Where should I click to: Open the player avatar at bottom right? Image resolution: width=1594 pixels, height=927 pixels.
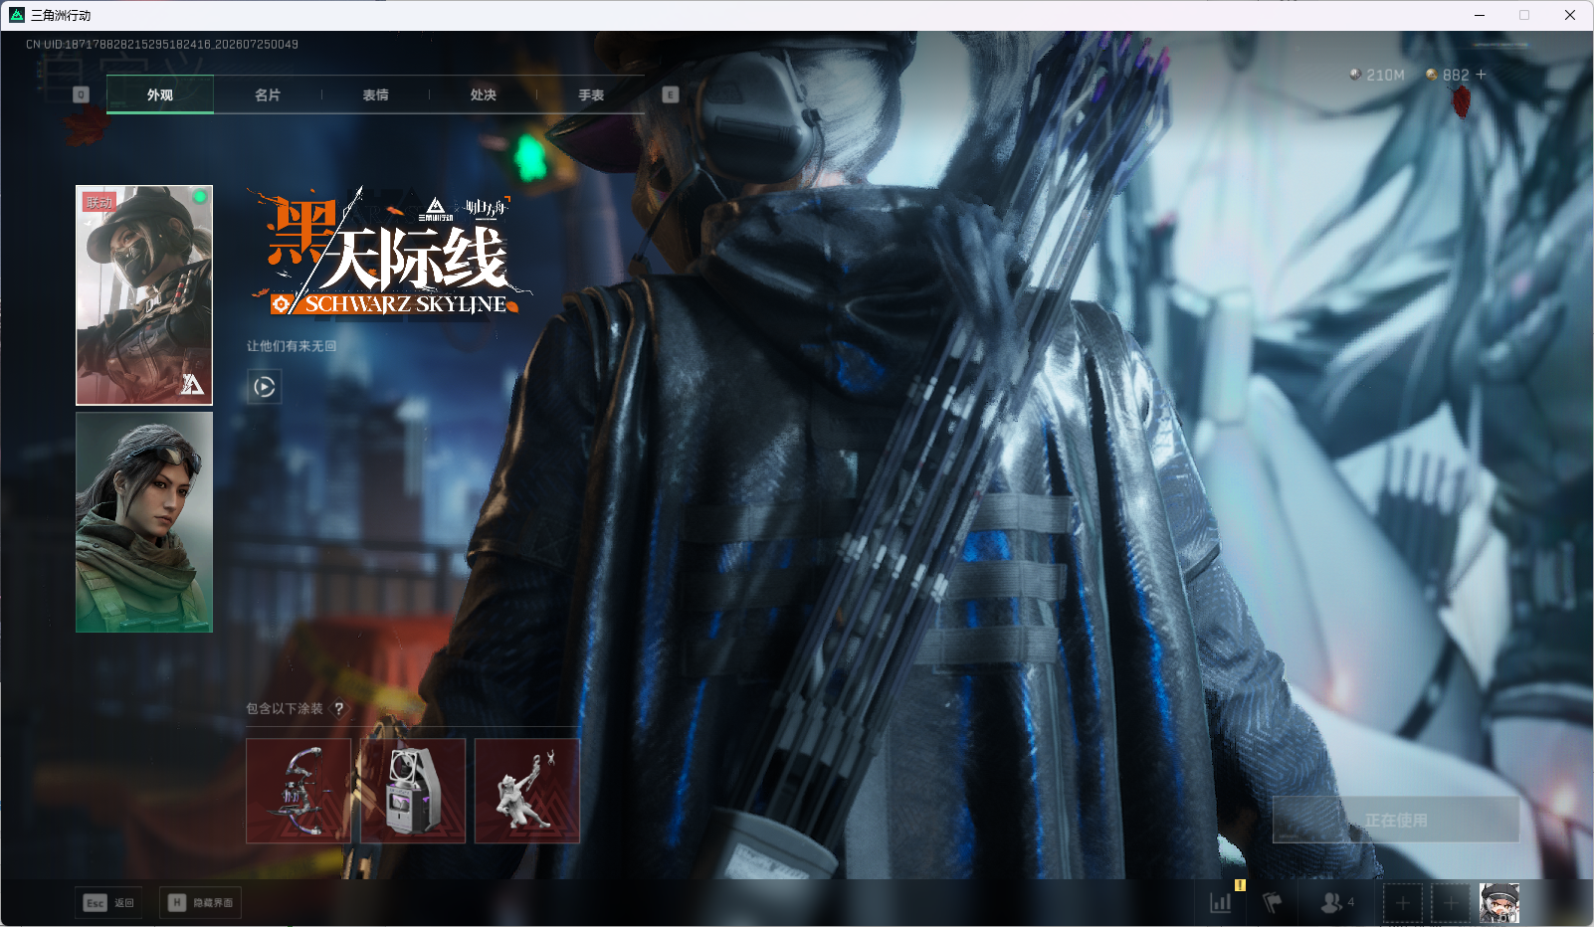pyautogui.click(x=1499, y=903)
